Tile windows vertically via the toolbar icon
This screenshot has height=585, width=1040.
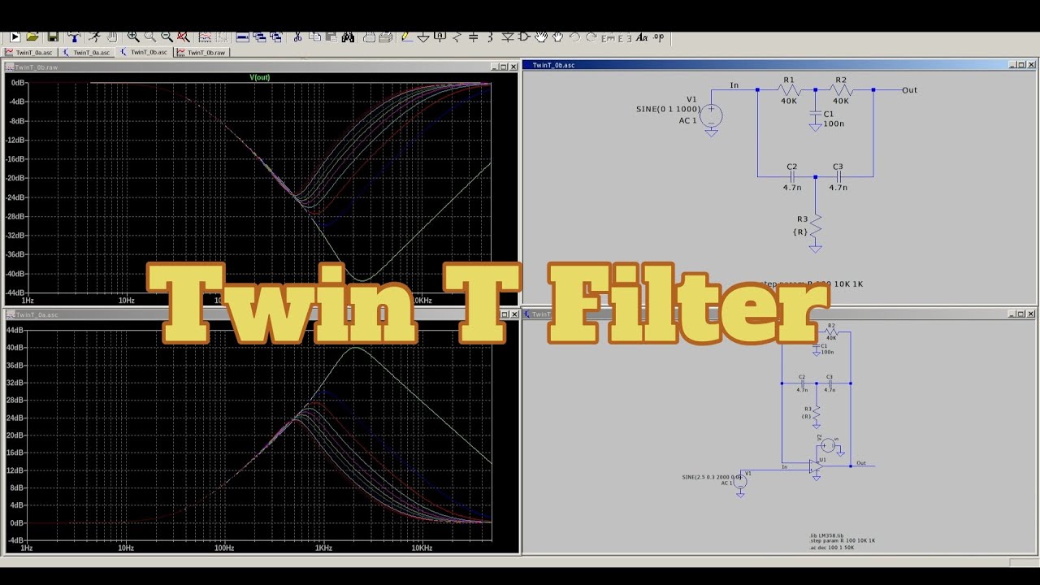259,37
